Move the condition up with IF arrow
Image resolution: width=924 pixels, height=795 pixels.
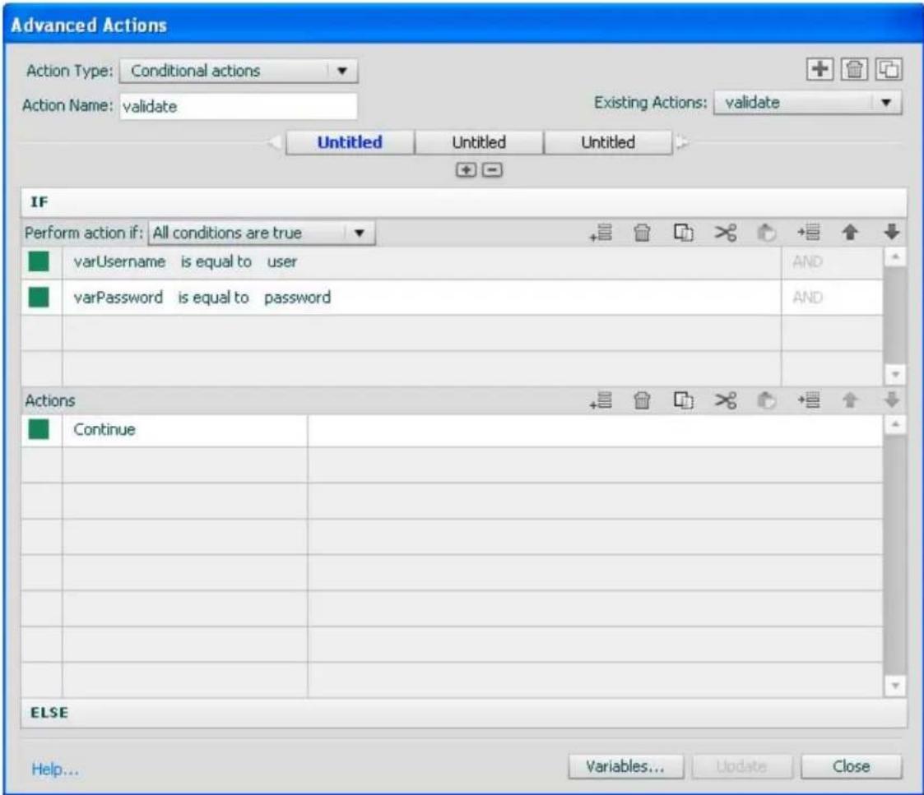pyautogui.click(x=850, y=233)
